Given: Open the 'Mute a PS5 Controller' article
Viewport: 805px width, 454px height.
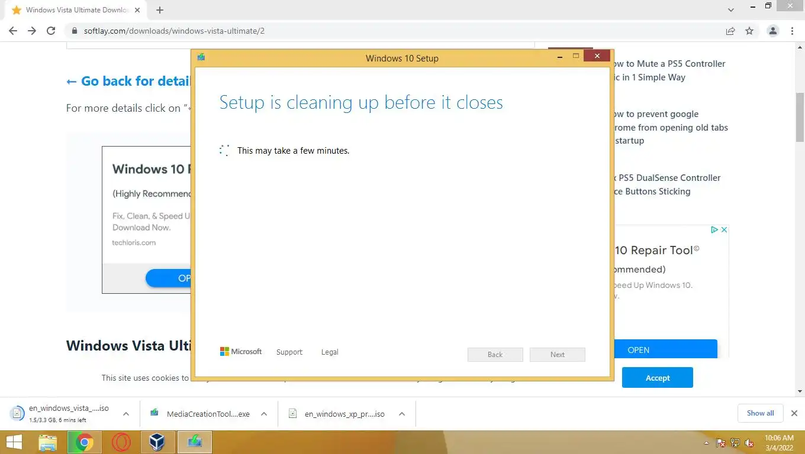Looking at the screenshot, I should coord(669,70).
